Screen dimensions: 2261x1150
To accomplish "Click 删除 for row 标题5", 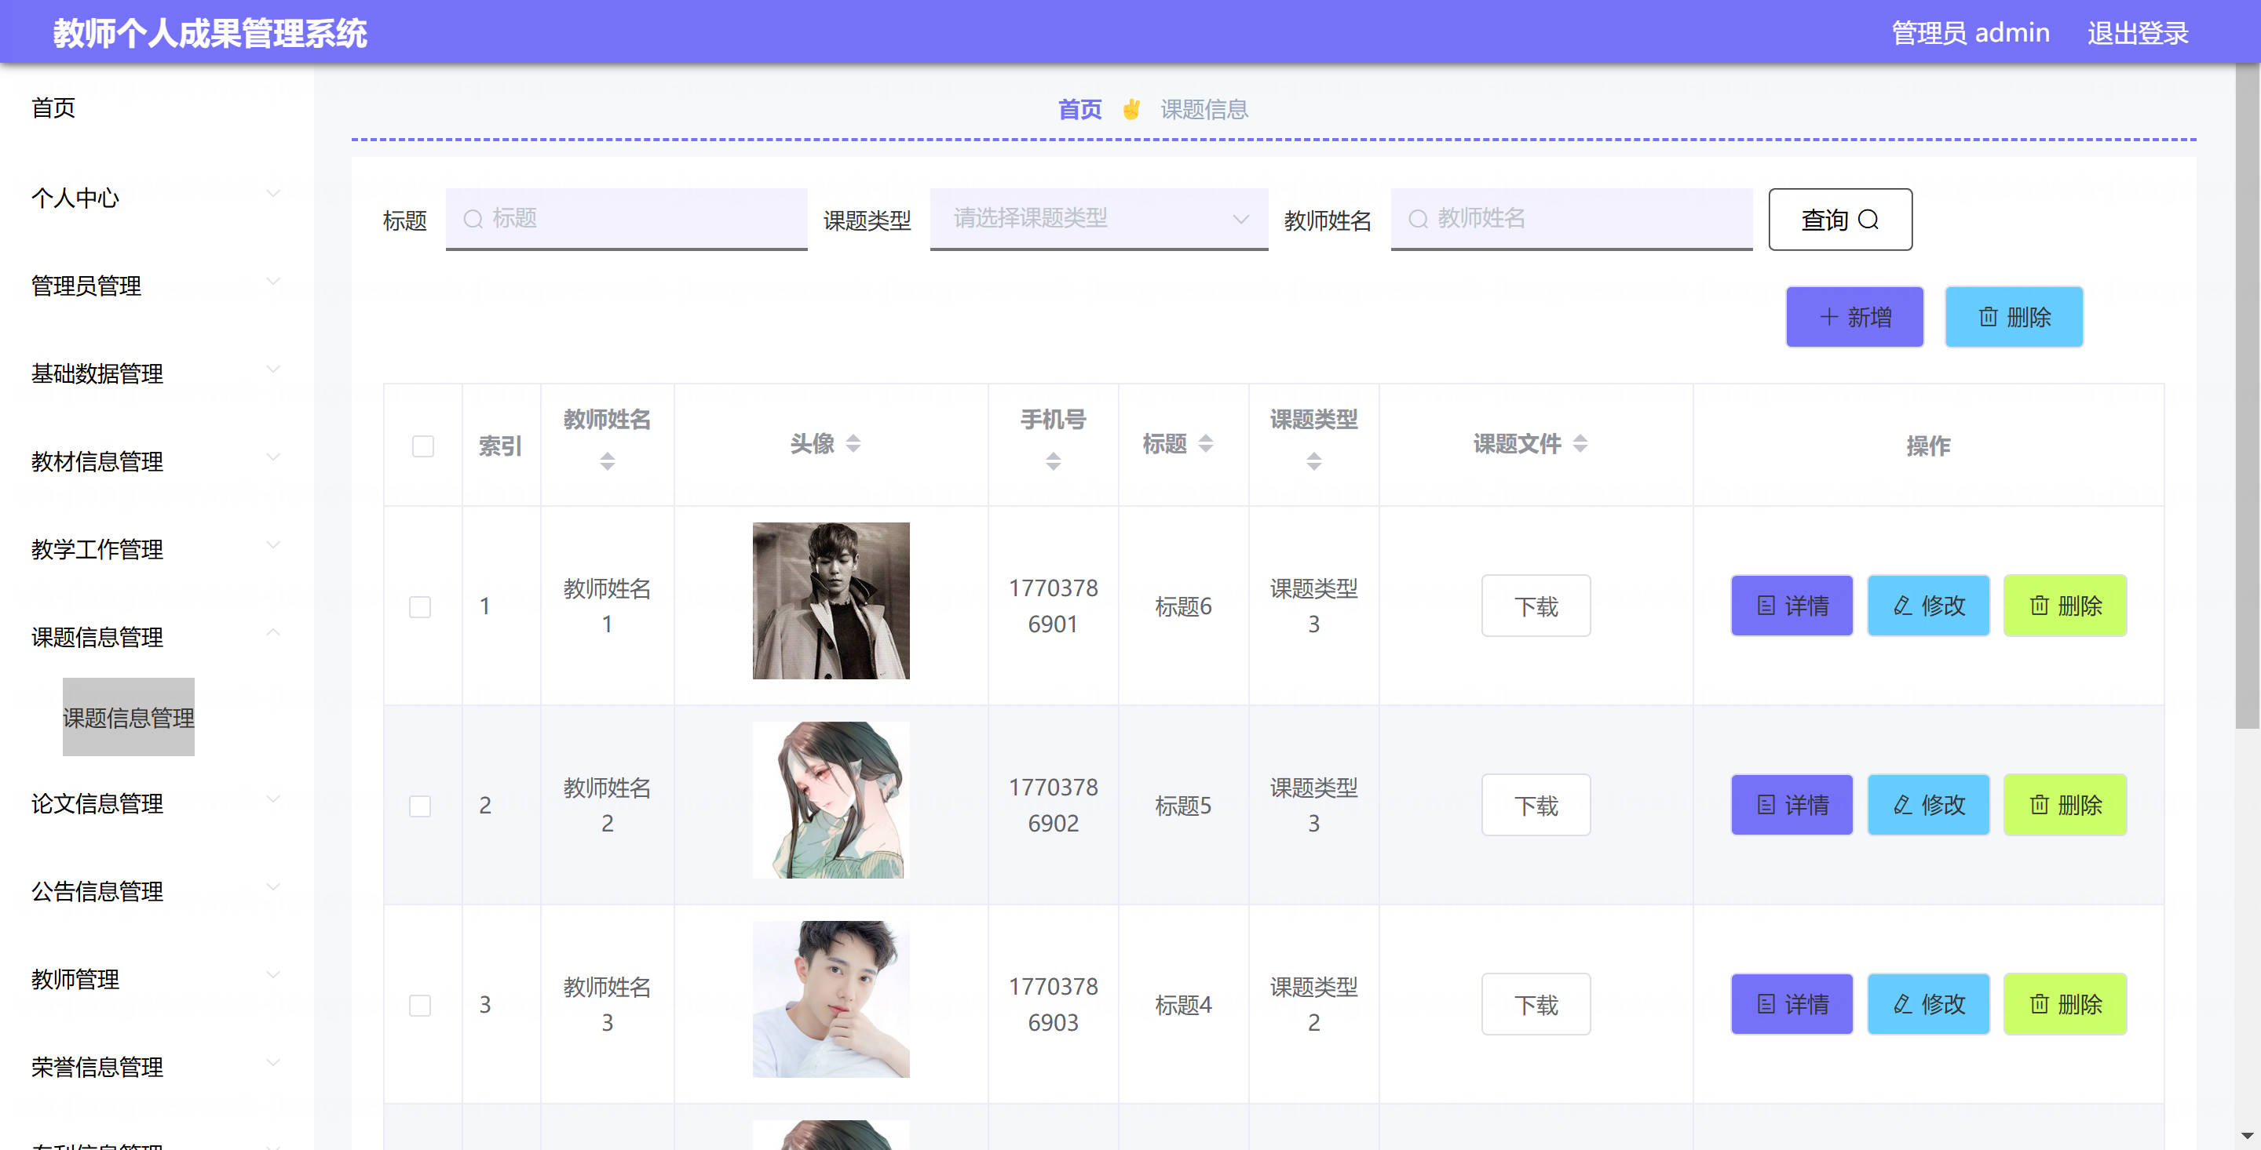I will [x=2066, y=804].
